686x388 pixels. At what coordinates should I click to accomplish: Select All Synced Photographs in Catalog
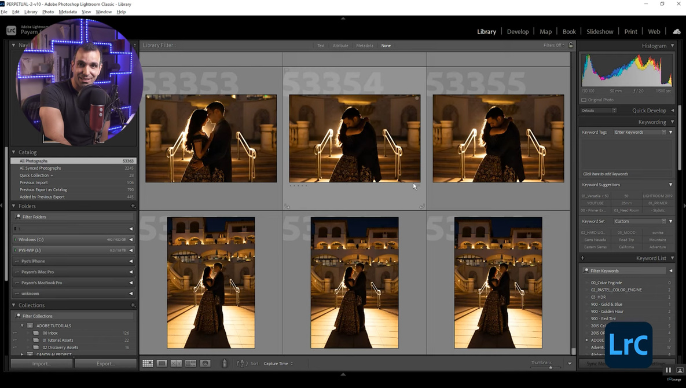[x=74, y=168]
